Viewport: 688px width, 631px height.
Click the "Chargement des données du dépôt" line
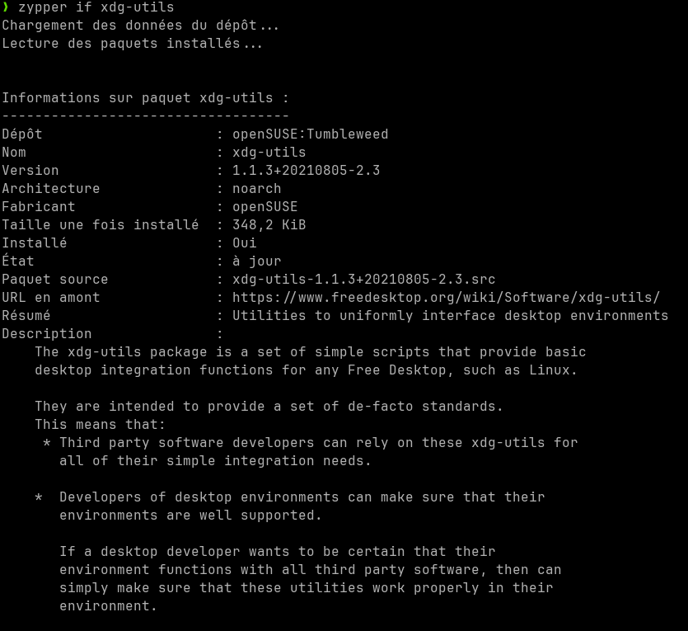[x=140, y=26]
